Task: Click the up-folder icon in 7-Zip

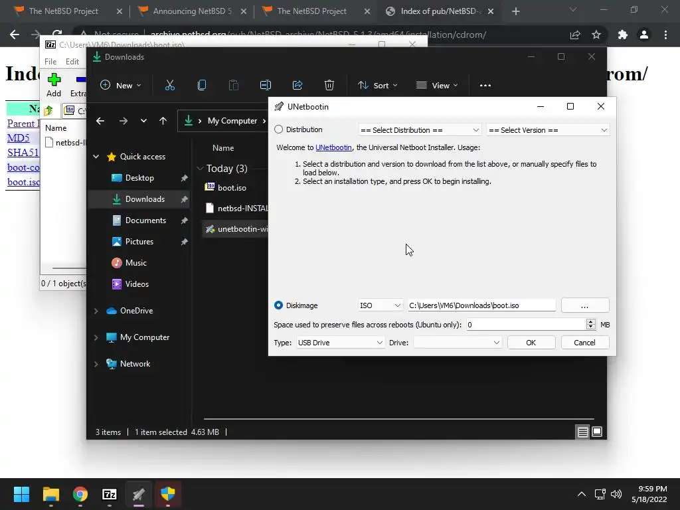Action: click(x=48, y=111)
